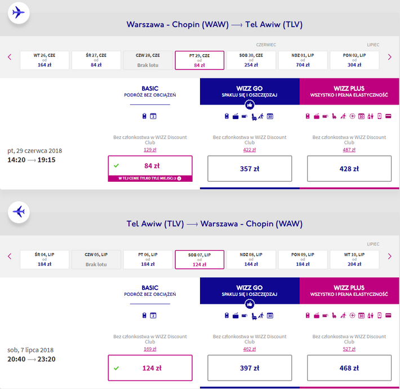Open the 129 zł Discount Club price link
Screen dimensions: 400x389
tap(150, 149)
